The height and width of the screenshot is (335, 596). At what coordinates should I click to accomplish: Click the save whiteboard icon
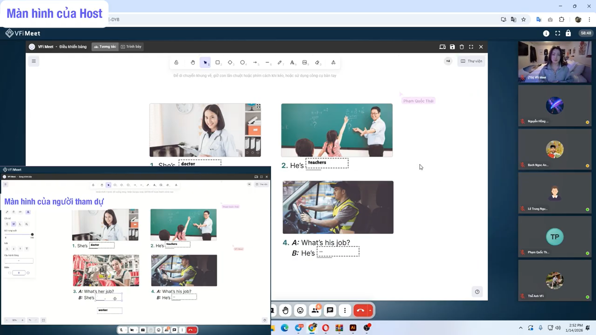(x=452, y=47)
